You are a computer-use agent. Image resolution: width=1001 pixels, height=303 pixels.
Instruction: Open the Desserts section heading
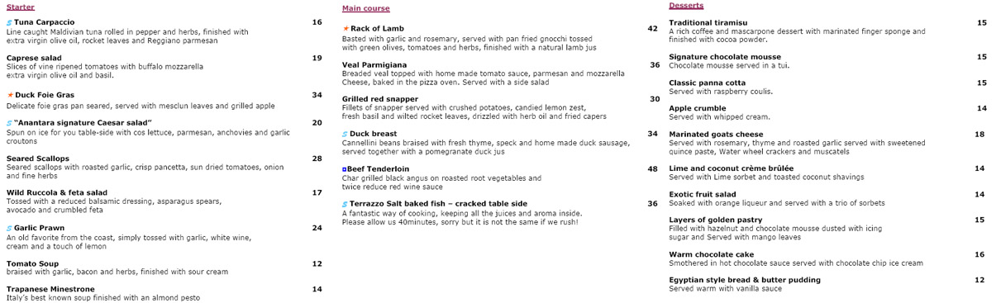pos(686,6)
